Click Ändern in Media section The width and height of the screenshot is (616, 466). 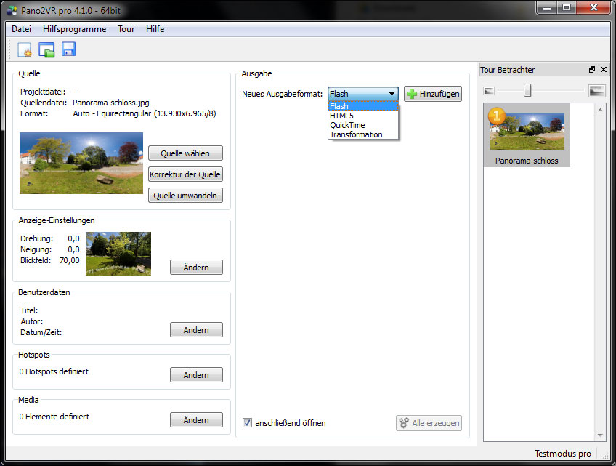pyautogui.click(x=196, y=420)
